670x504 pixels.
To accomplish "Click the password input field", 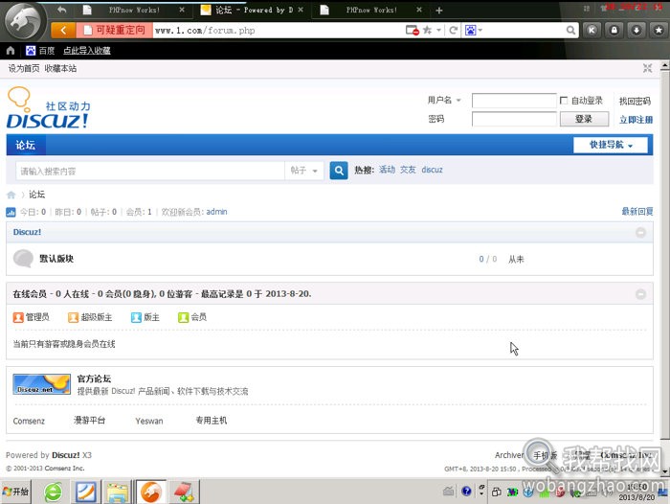I will tap(514, 119).
